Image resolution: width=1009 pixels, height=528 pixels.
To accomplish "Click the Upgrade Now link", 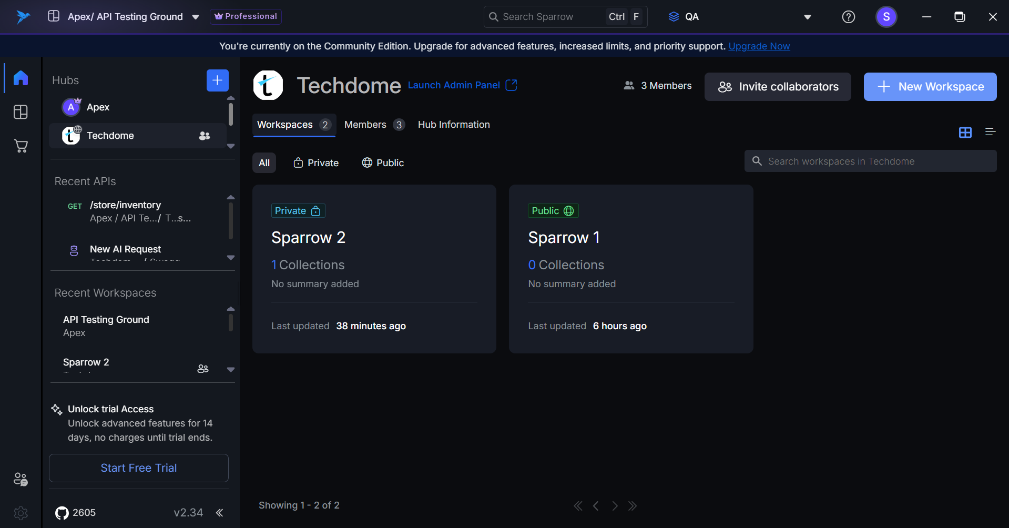I will point(759,46).
